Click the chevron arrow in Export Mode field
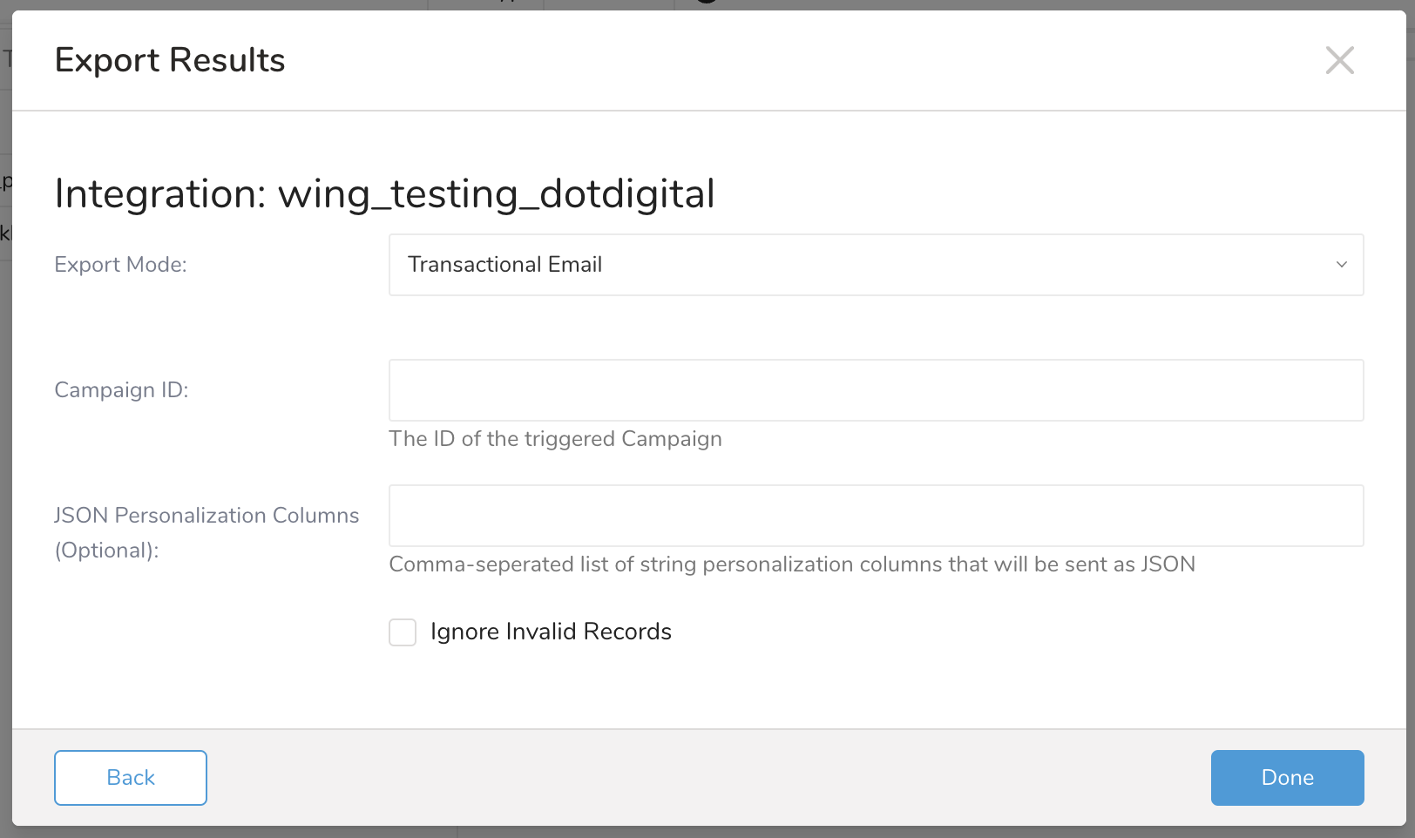The height and width of the screenshot is (838, 1415). click(x=1341, y=265)
